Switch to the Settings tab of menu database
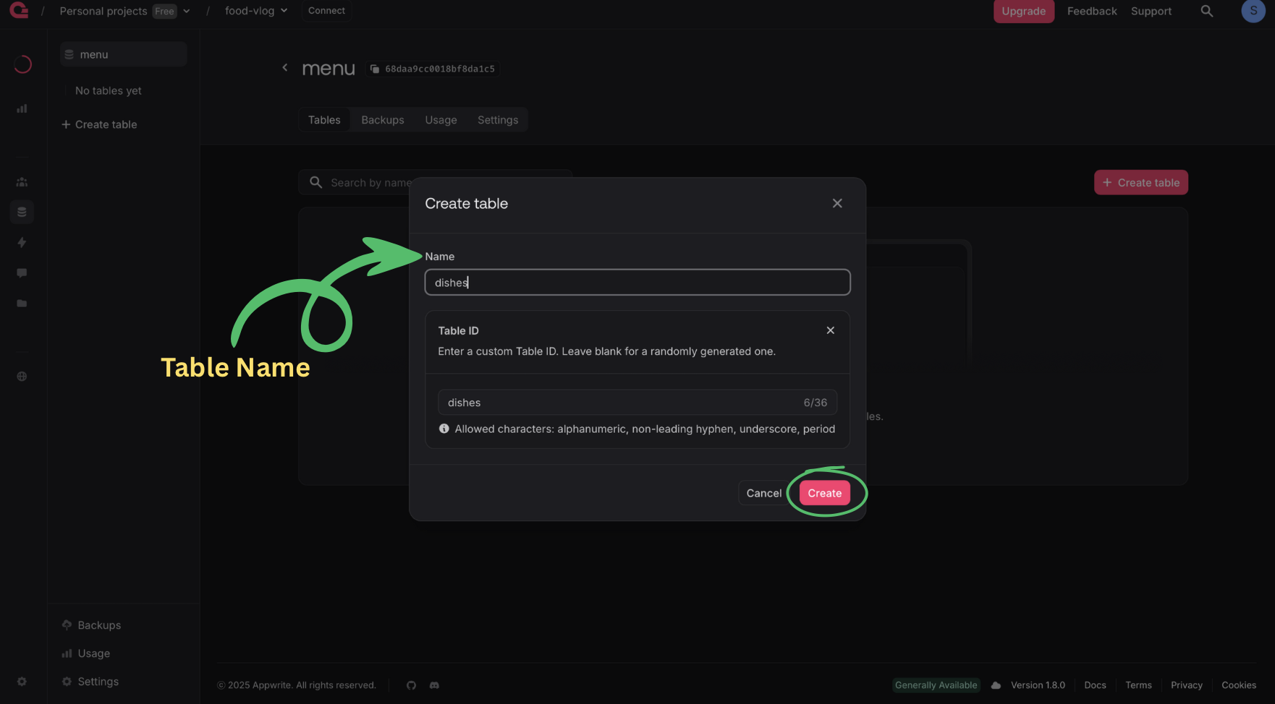This screenshot has width=1275, height=704. coord(497,119)
